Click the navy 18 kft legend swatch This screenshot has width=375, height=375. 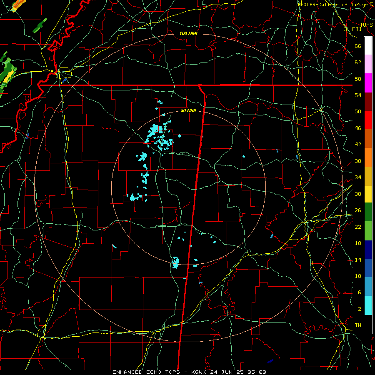(x=368, y=250)
